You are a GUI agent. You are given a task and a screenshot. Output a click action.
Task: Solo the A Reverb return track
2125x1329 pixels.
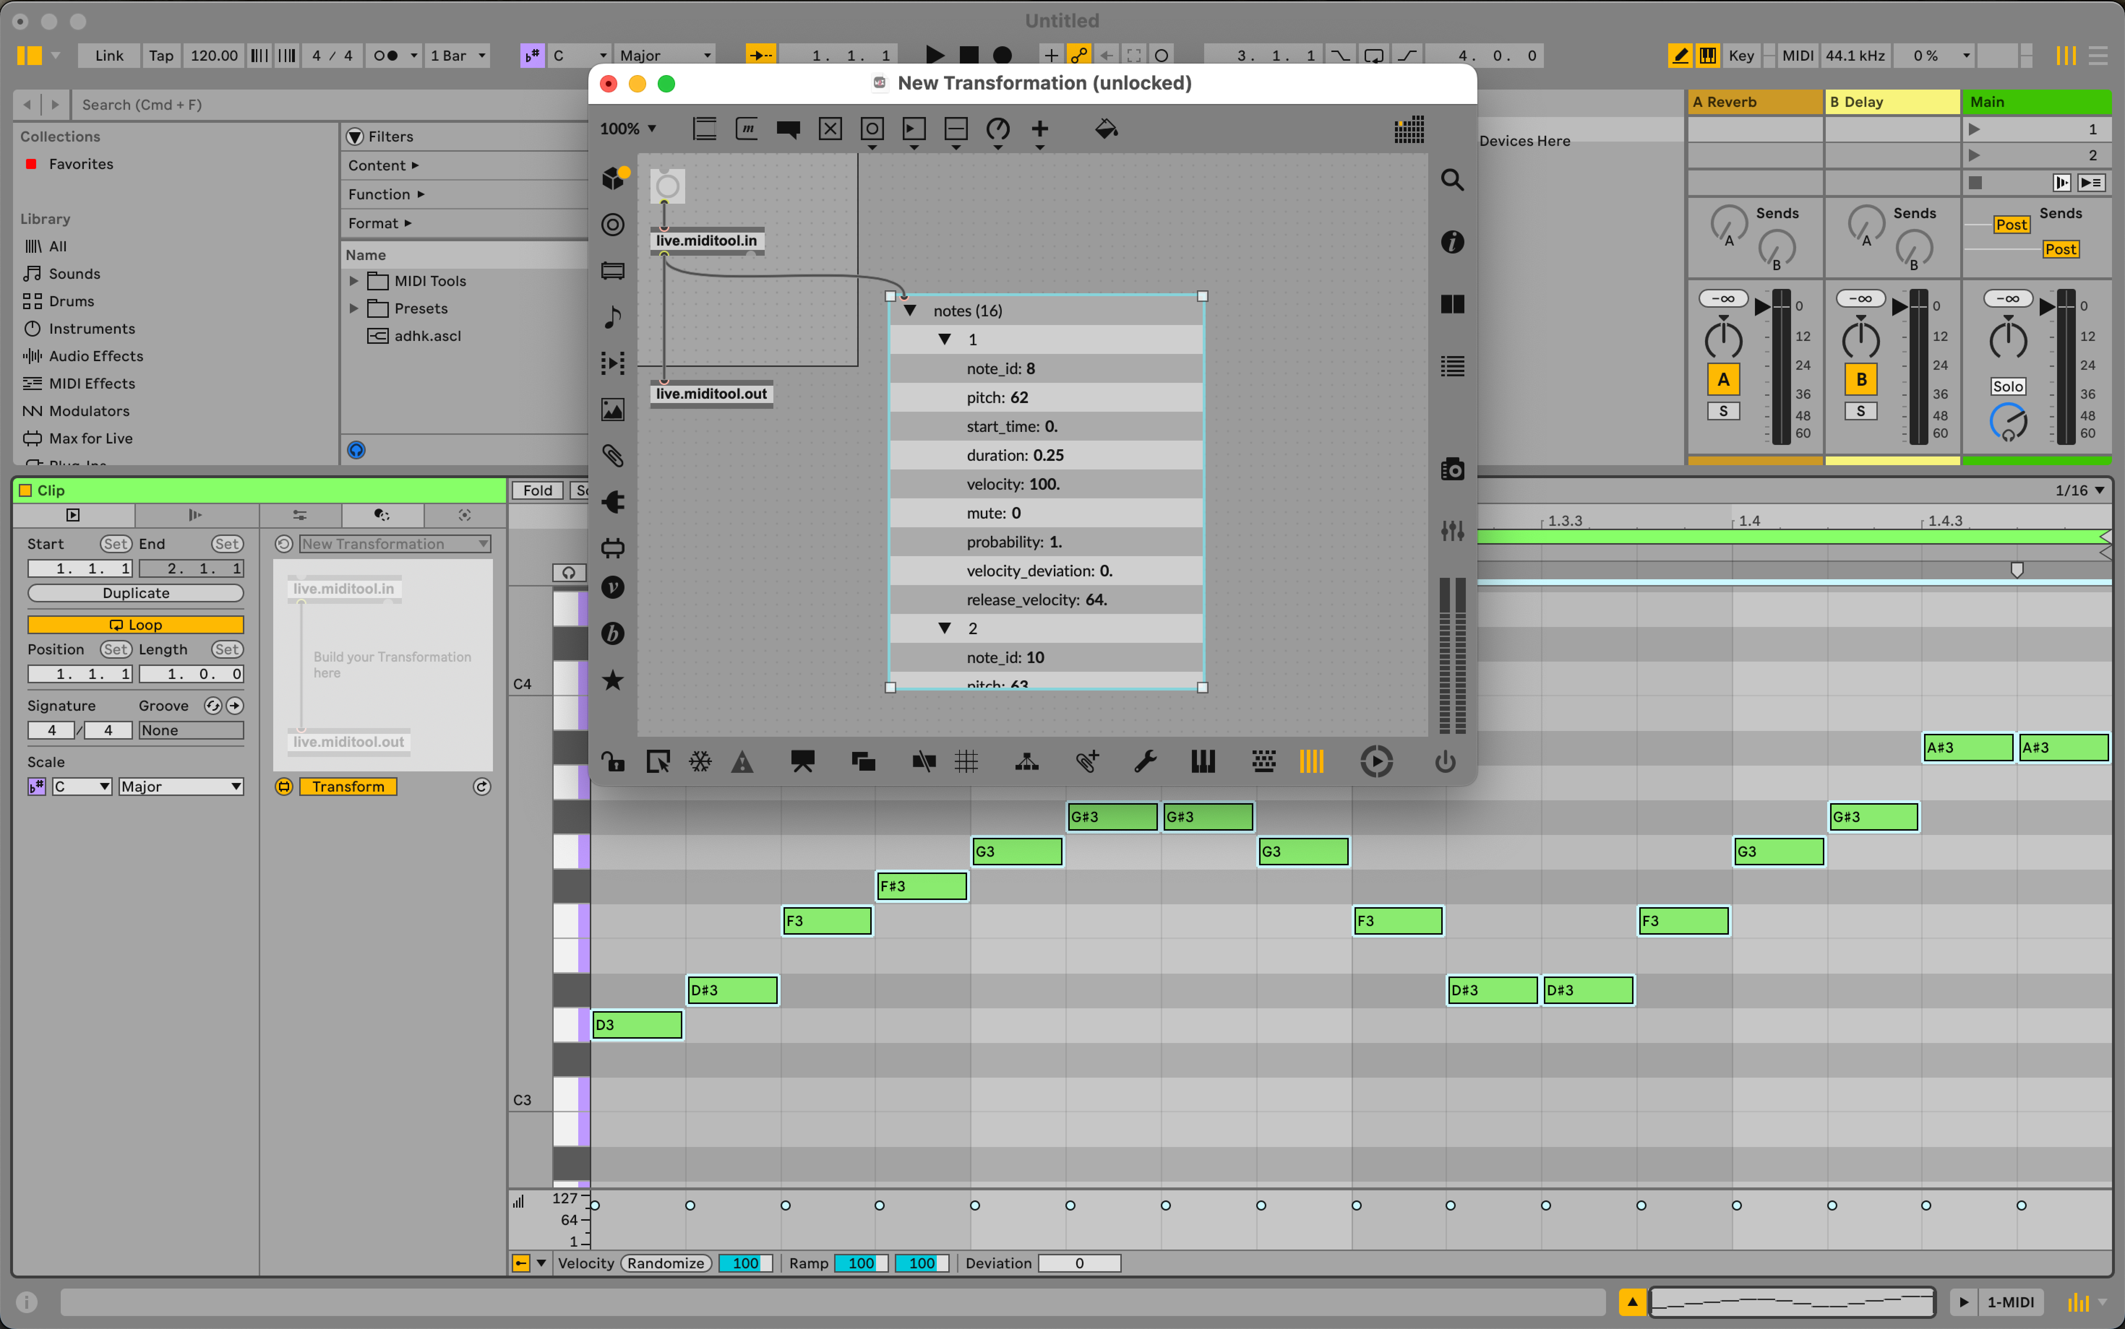(1723, 411)
